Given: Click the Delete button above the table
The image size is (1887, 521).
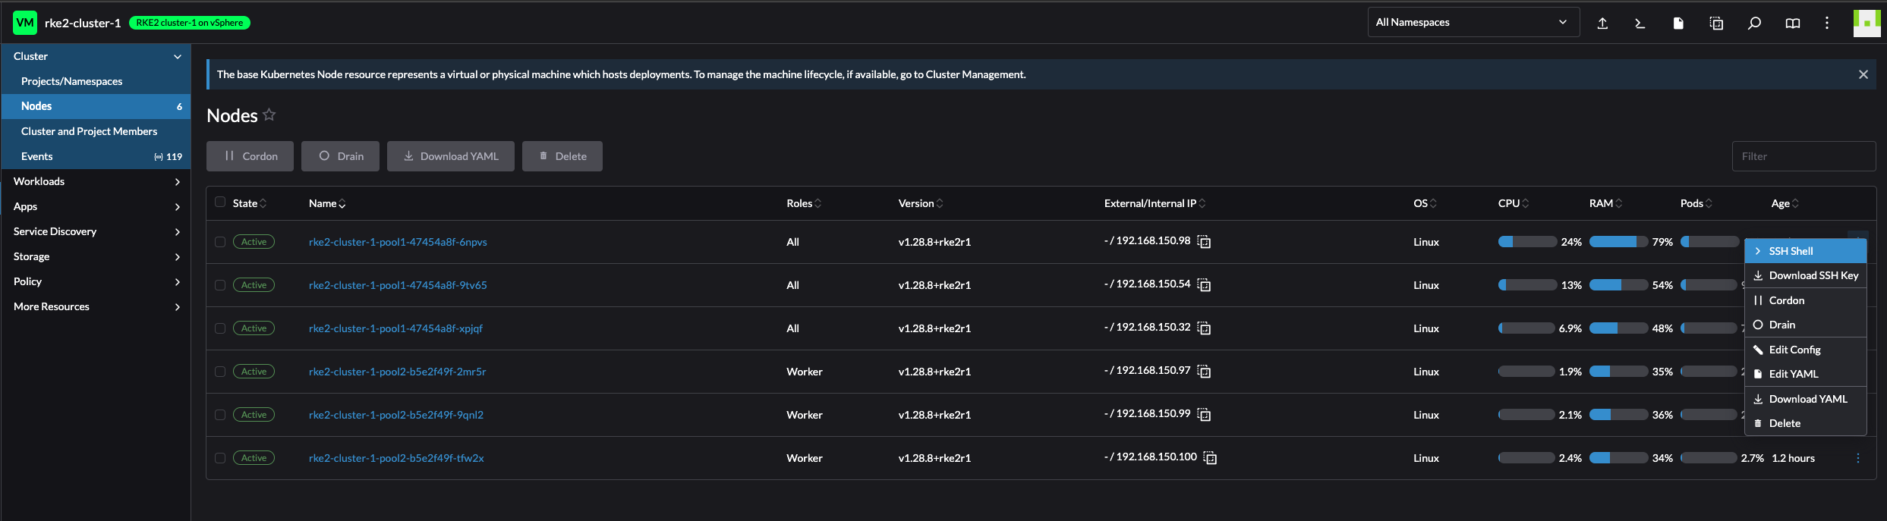Looking at the screenshot, I should (x=562, y=156).
